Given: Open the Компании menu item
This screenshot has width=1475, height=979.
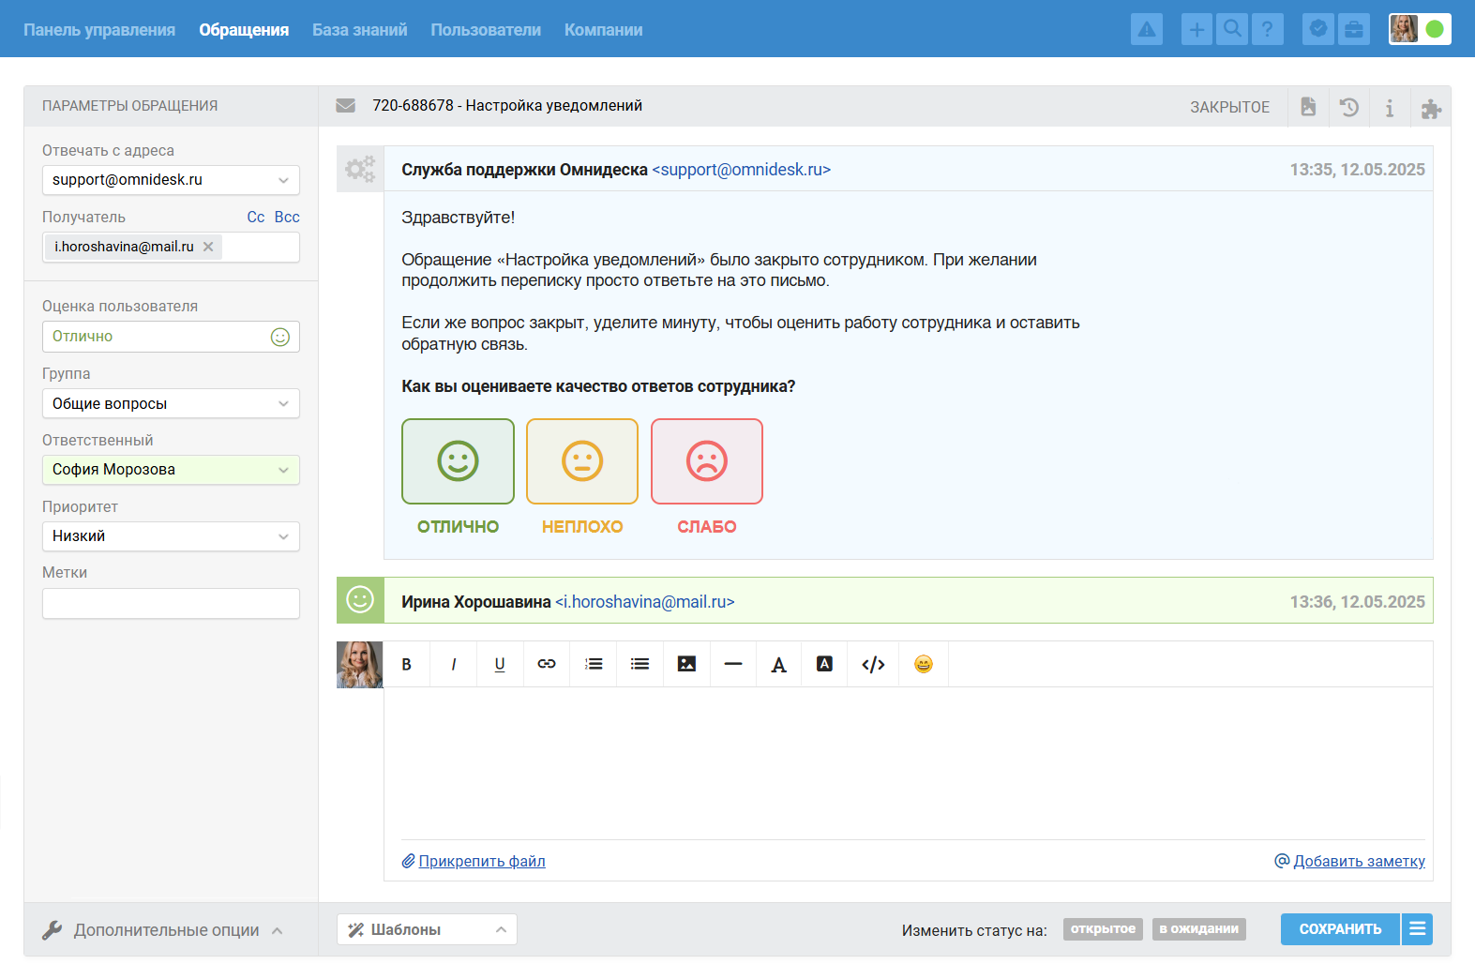Looking at the screenshot, I should [603, 30].
